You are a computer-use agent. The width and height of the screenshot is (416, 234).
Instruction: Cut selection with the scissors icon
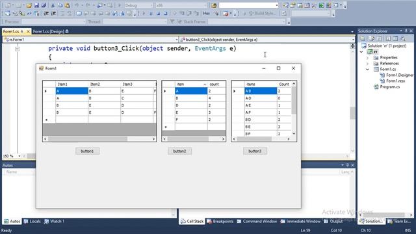[x=53, y=5]
